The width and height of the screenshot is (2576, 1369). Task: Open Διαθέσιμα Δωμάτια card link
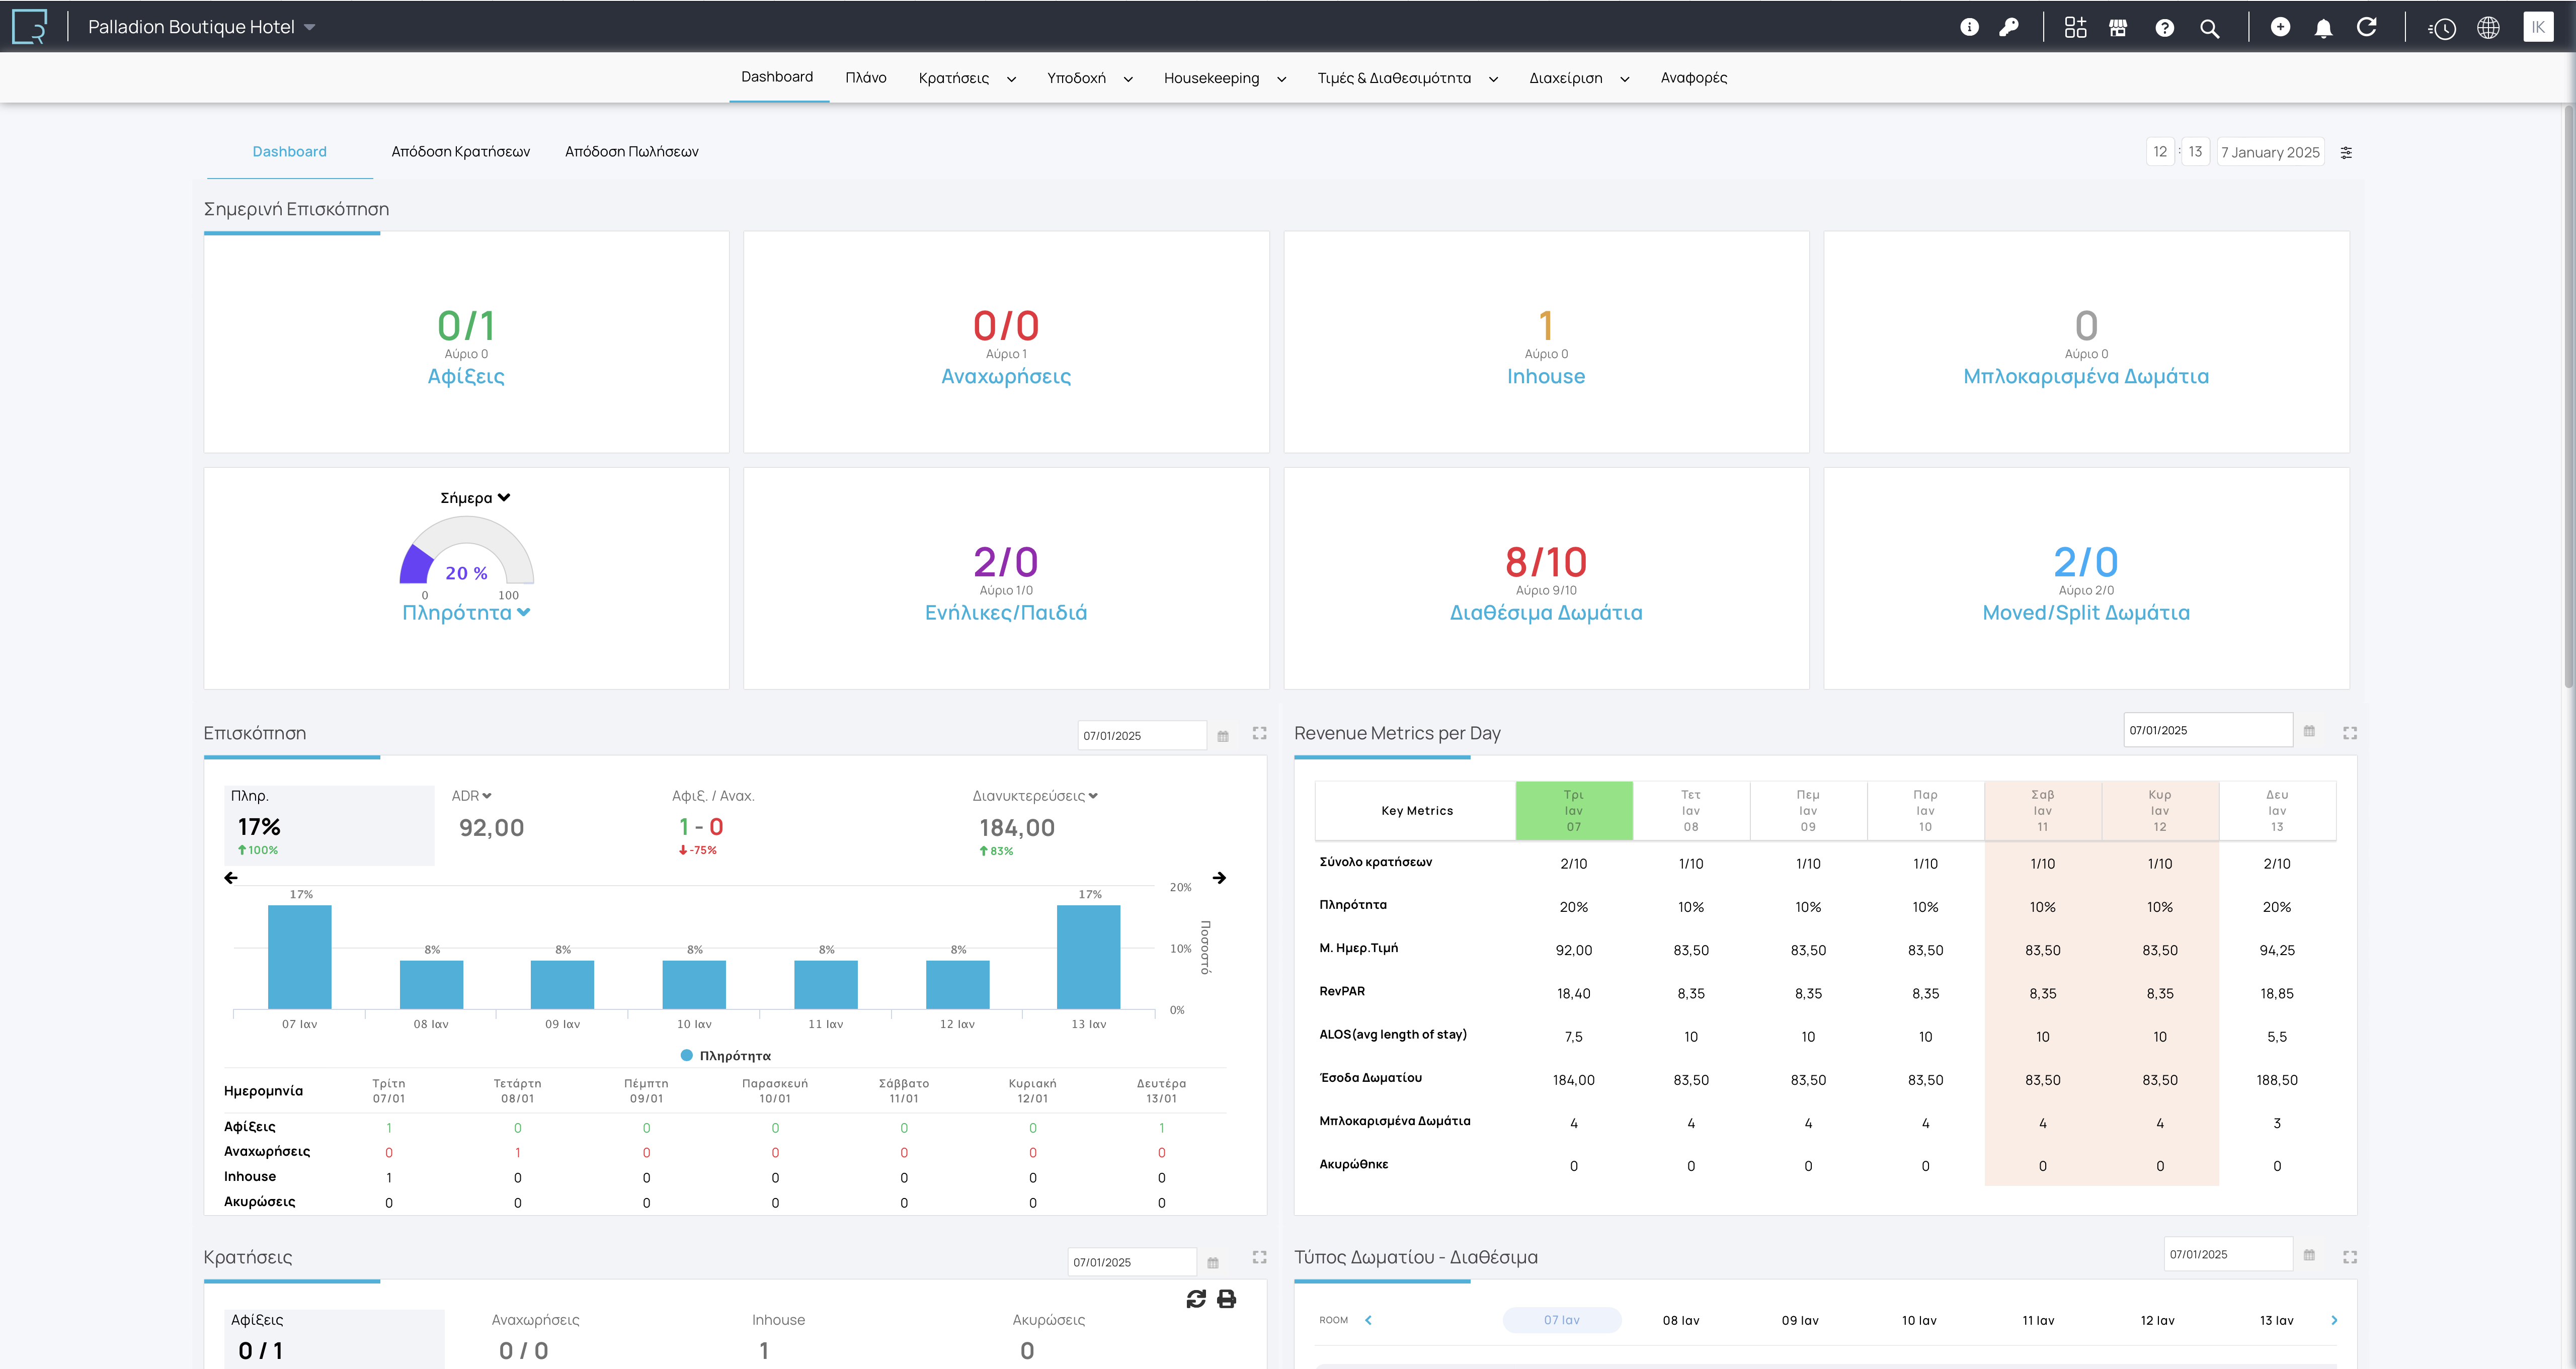tap(1546, 613)
